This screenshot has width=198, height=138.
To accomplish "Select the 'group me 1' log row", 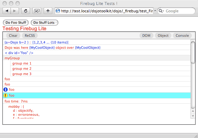I will point(101,63).
